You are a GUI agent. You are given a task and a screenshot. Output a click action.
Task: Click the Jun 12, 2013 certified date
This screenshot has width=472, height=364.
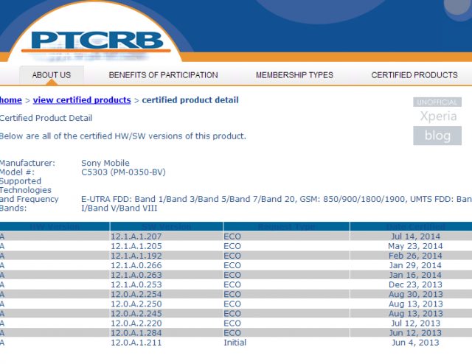(x=415, y=333)
